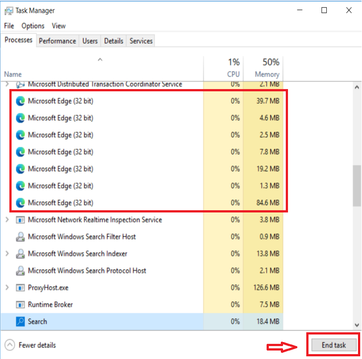Select the Search process row name
This screenshot has width=362, height=359.
(x=37, y=322)
